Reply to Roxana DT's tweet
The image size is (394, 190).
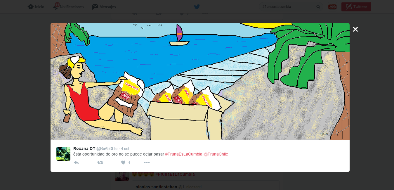[x=76, y=163]
